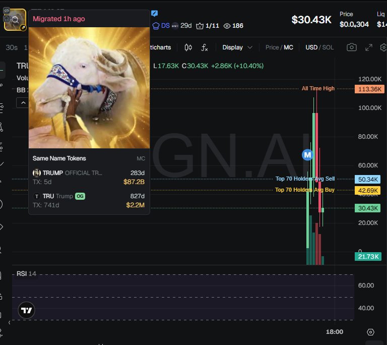Open fullscreen chart expand icon
Screen dimensions: 387x345
(x=369, y=47)
